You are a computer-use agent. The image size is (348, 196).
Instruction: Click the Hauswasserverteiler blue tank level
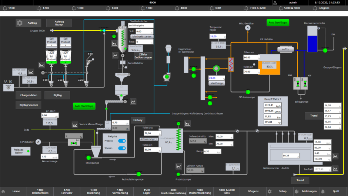coord(312,44)
